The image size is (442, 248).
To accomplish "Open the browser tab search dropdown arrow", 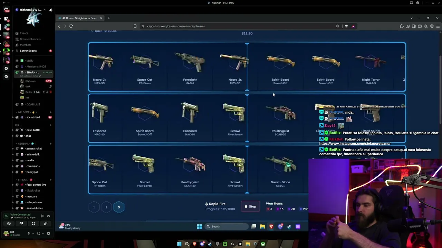I will 411,18.
